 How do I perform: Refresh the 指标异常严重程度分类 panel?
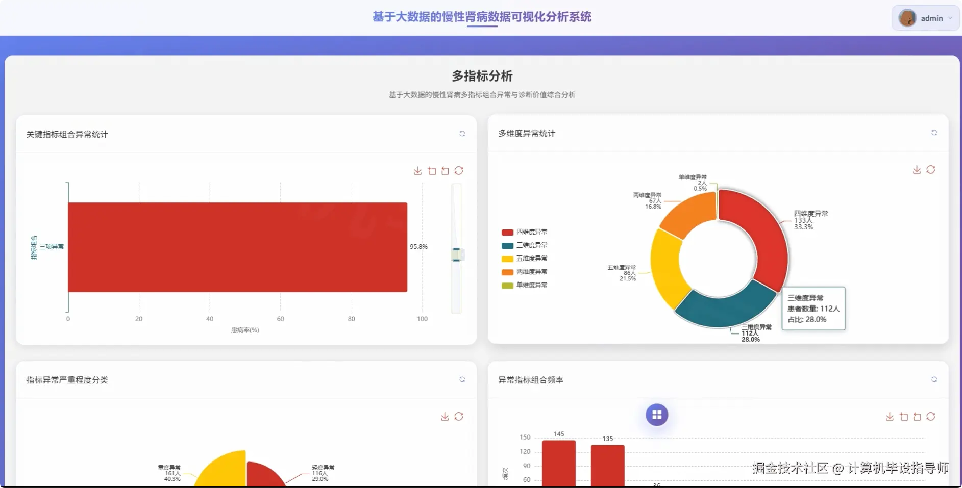coord(462,379)
